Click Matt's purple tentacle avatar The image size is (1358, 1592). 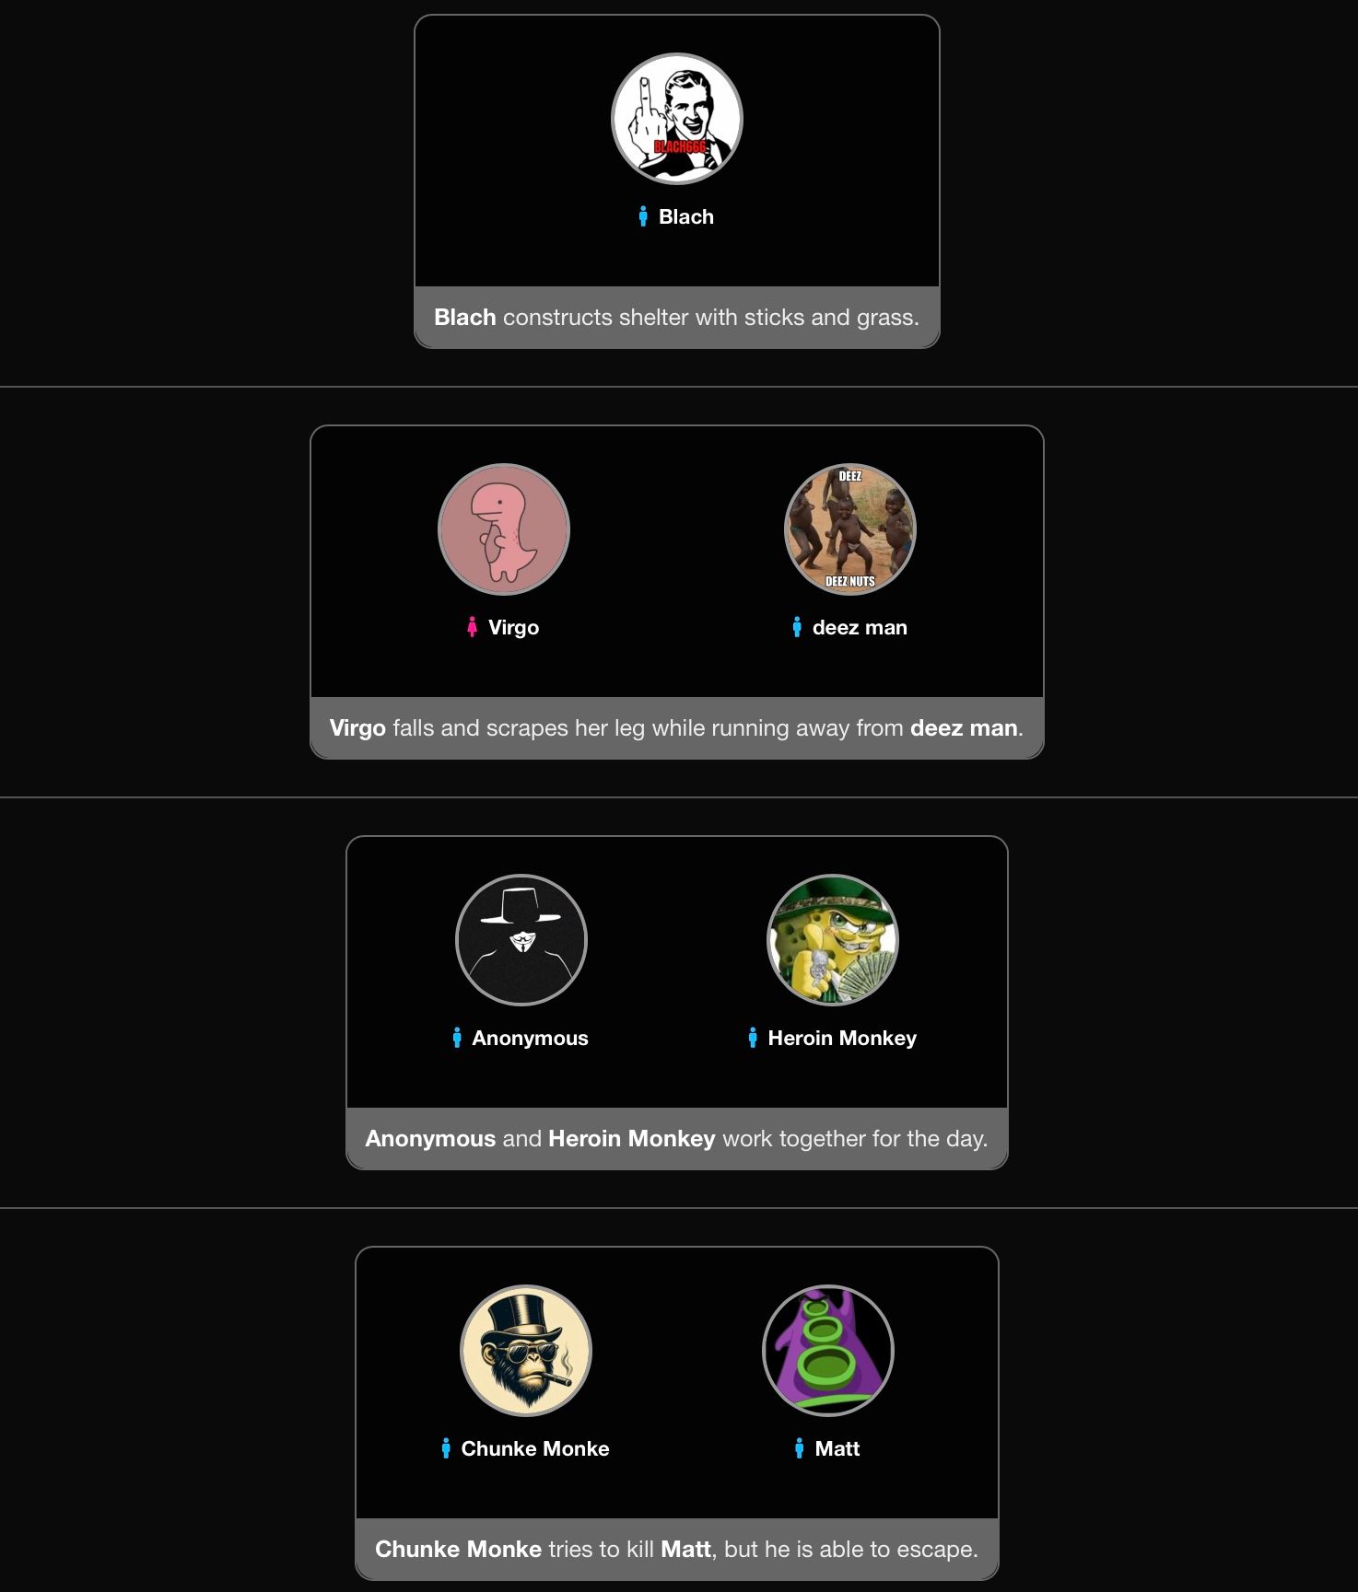[x=828, y=1351]
